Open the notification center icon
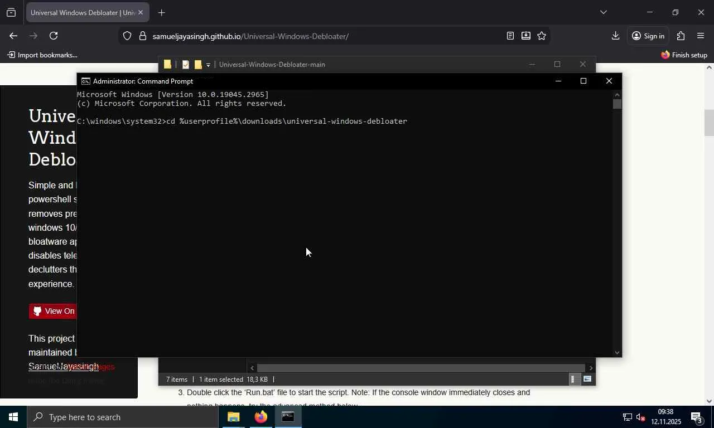Viewport: 714px width, 428px height. tap(696, 417)
